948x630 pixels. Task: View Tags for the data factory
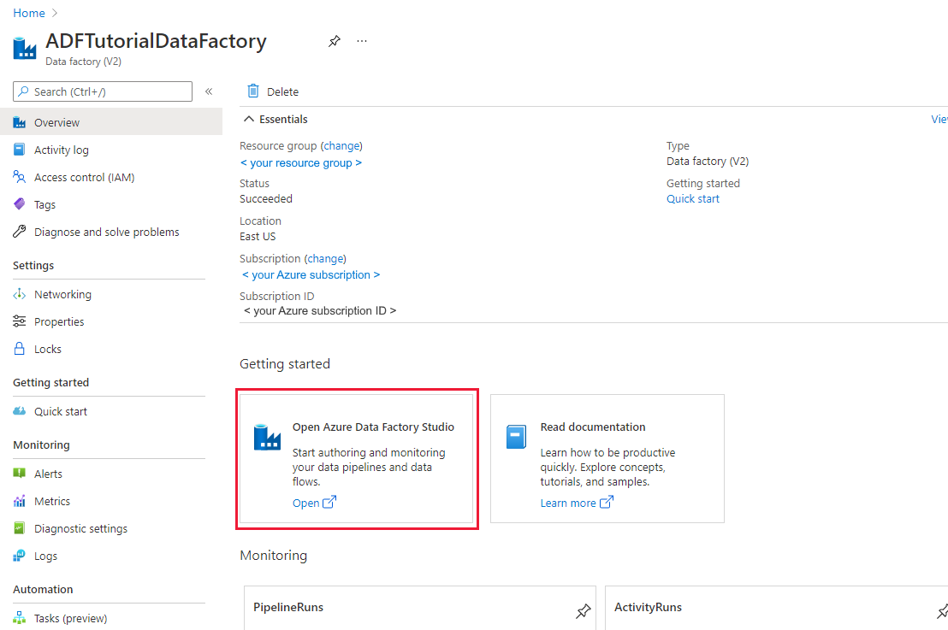[x=49, y=204]
